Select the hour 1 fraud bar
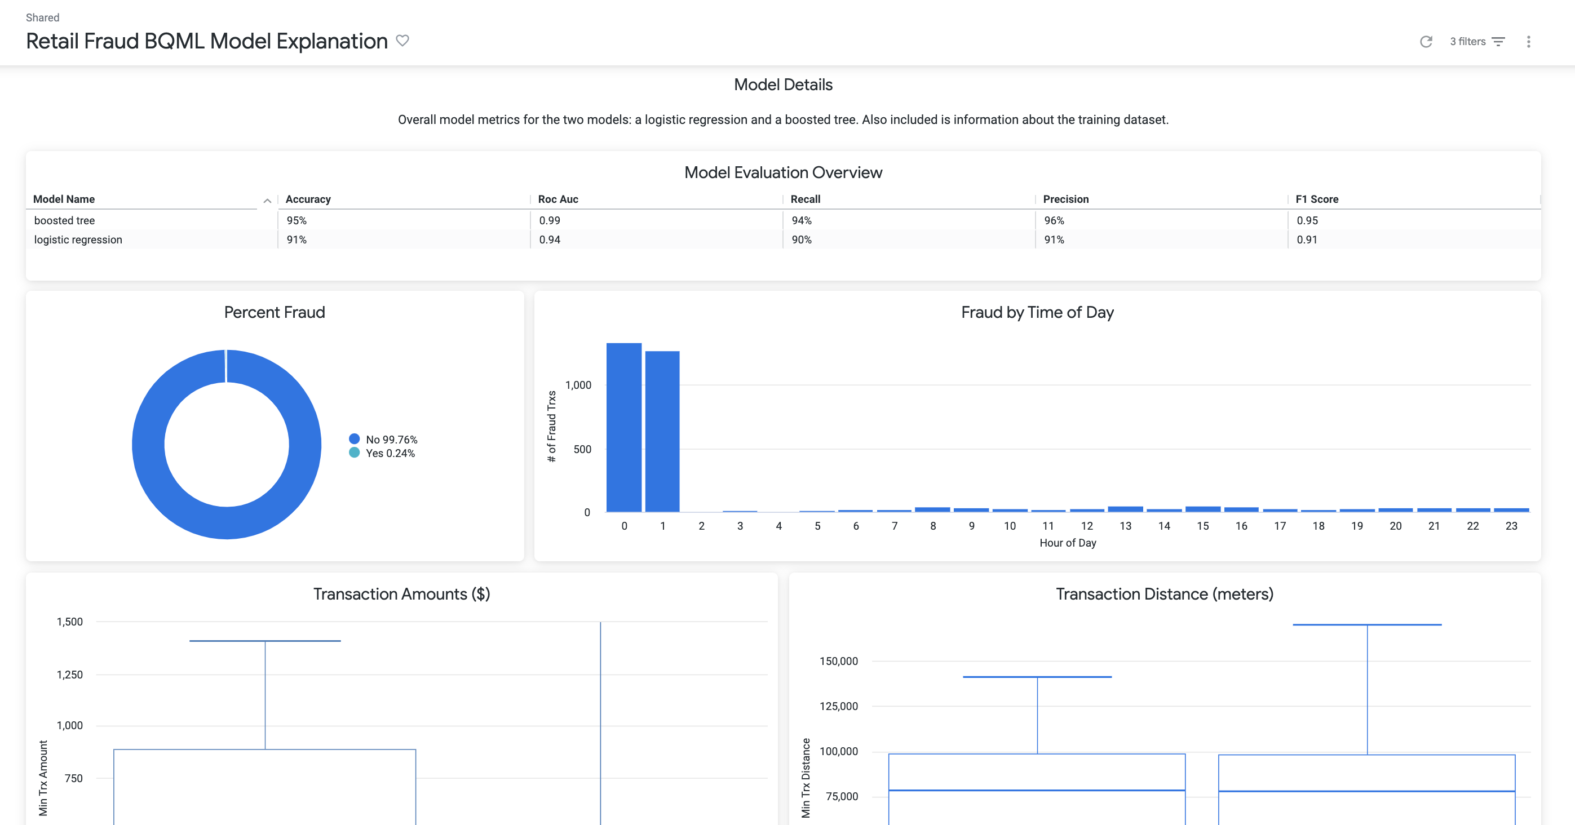This screenshot has width=1575, height=825. (x=662, y=432)
